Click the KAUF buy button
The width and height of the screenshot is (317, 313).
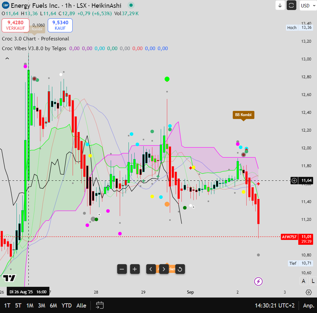pos(60,25)
